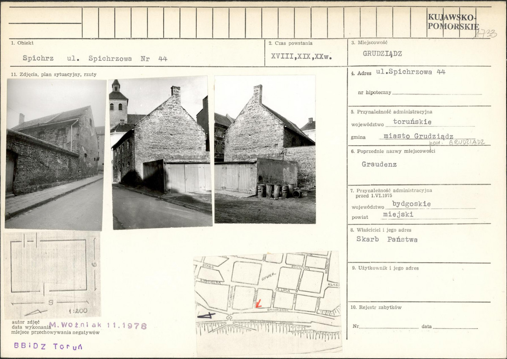Click the author stamp 'M.Woźniak 11.1978'

coord(98,326)
